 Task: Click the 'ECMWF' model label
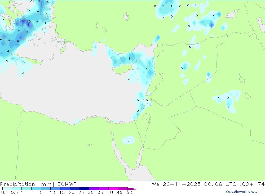[67, 184]
